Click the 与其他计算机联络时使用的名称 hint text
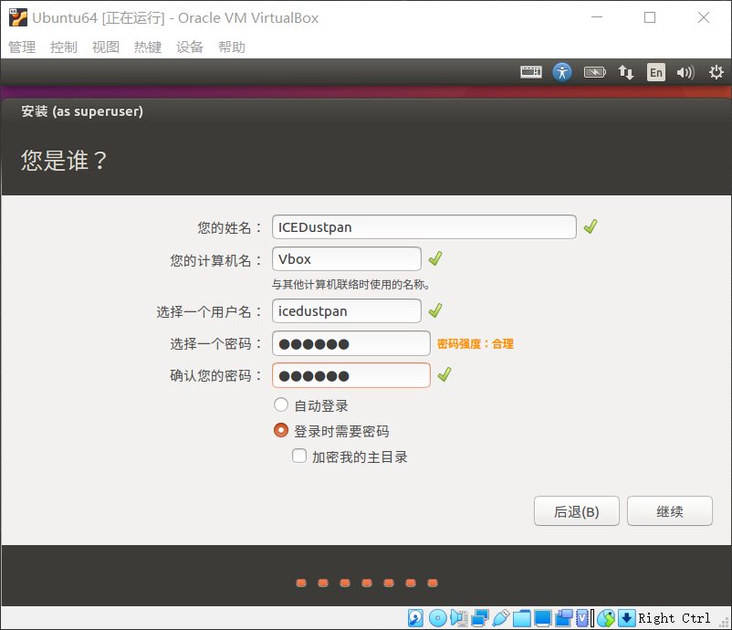This screenshot has width=732, height=630. pyautogui.click(x=350, y=284)
